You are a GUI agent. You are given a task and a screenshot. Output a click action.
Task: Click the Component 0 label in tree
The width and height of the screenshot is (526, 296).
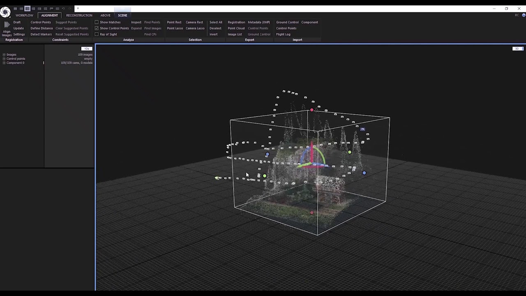click(15, 63)
